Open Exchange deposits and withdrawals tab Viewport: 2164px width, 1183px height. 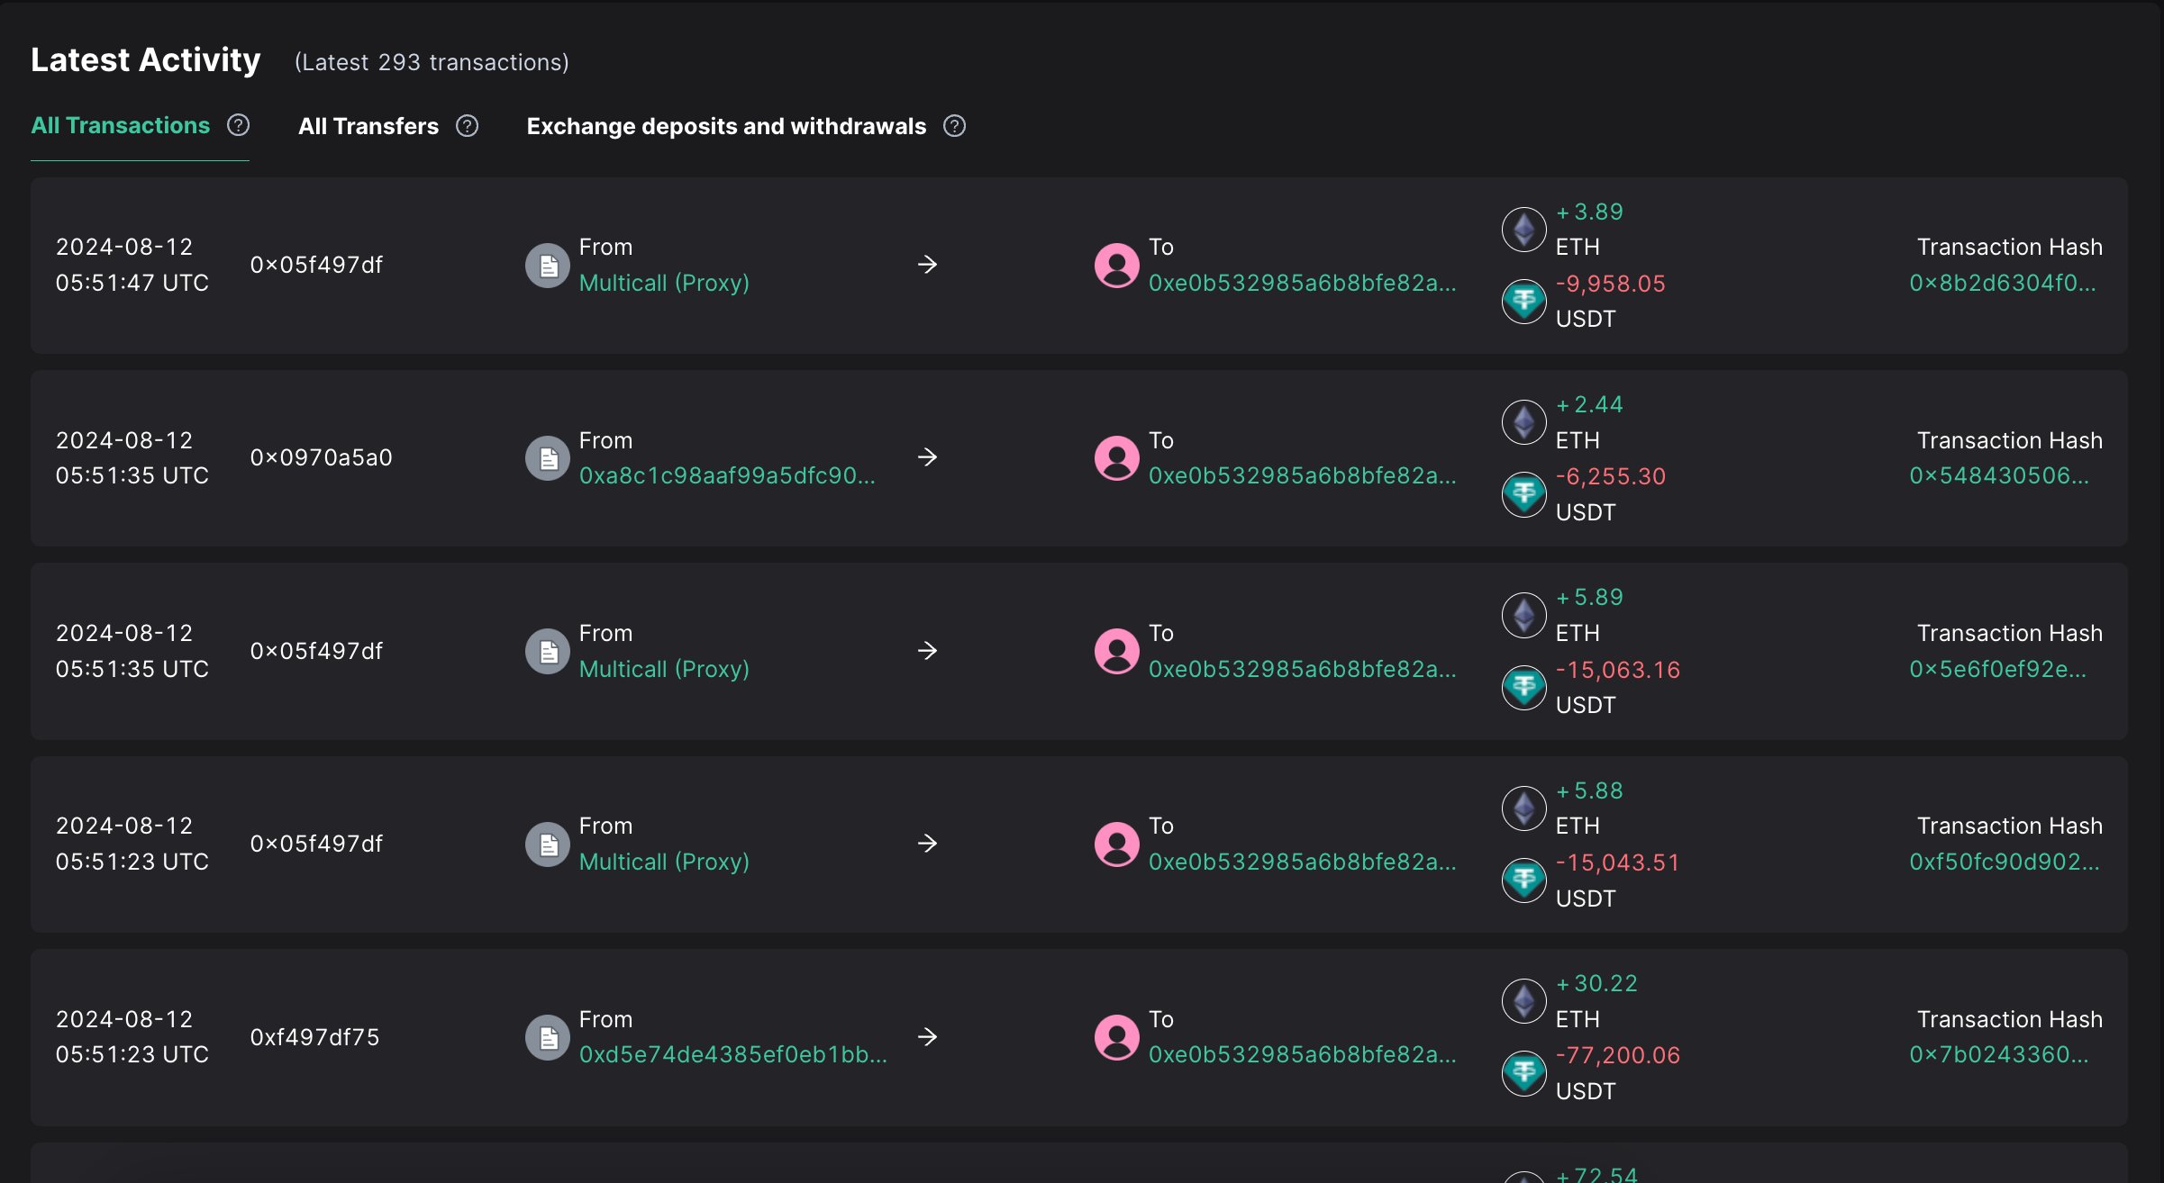(x=726, y=126)
